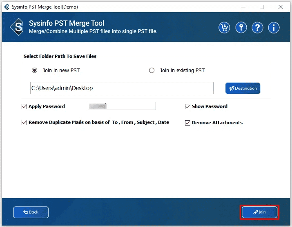Open the About info icon
292x227 pixels.
274,28
